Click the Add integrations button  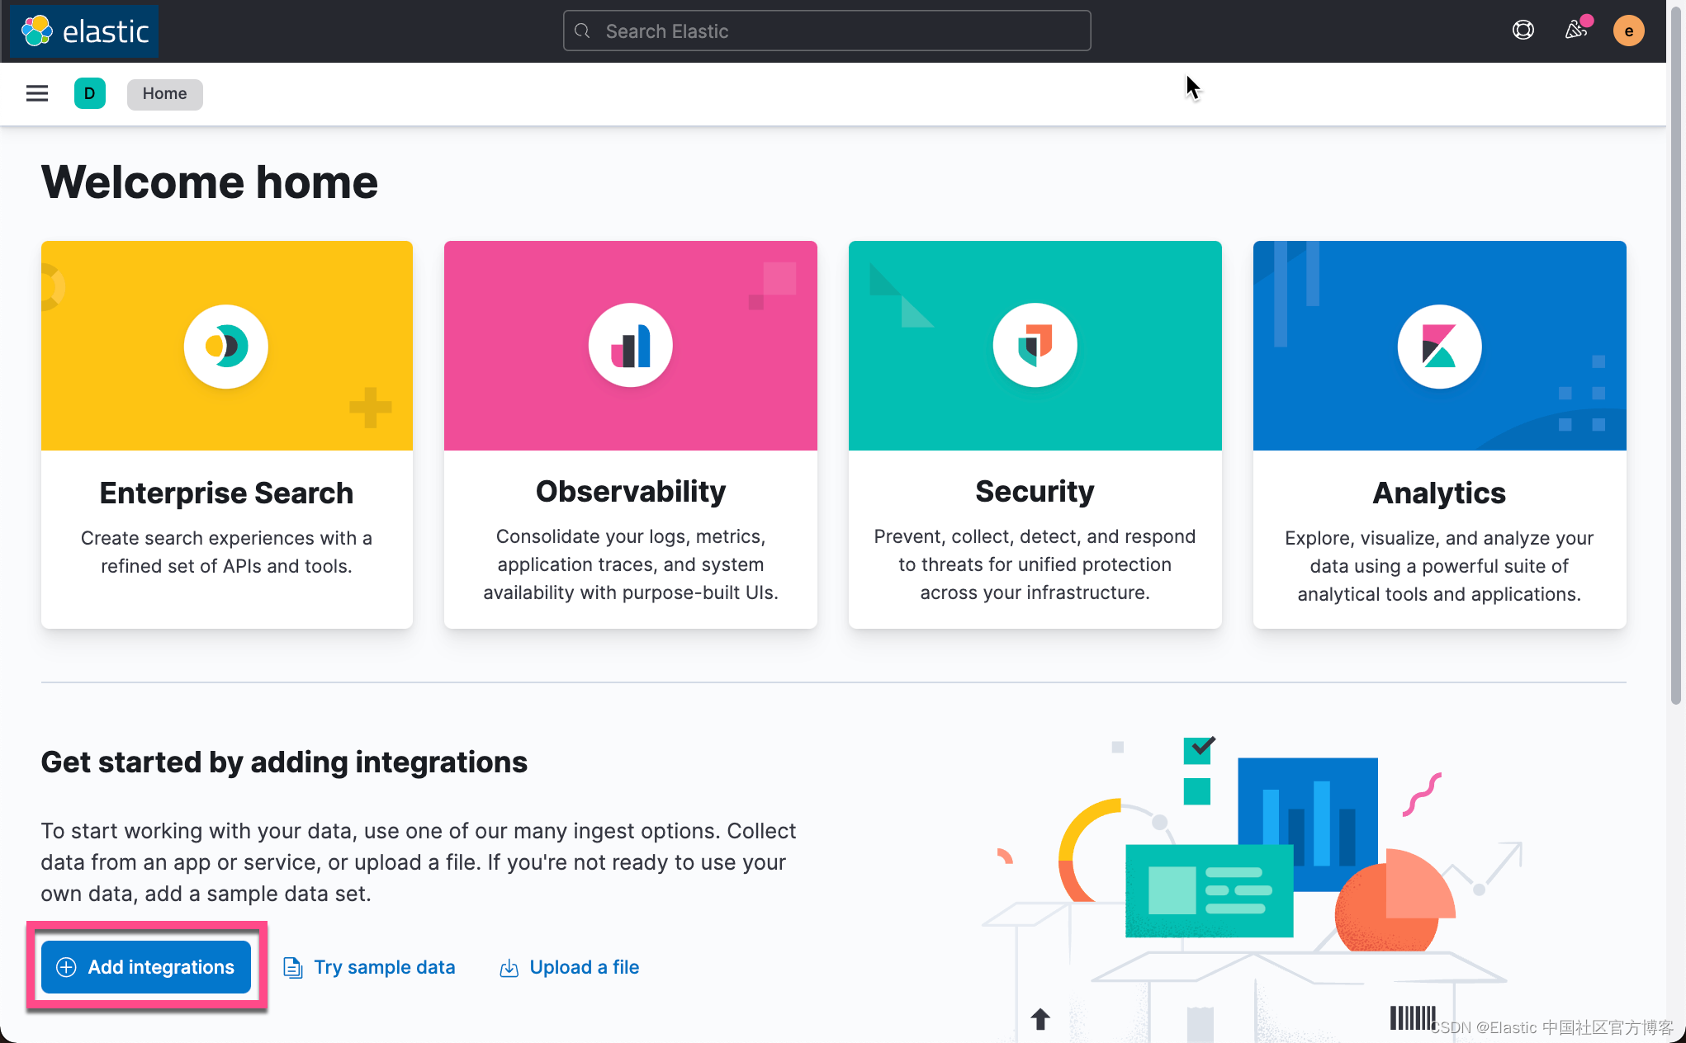146,967
